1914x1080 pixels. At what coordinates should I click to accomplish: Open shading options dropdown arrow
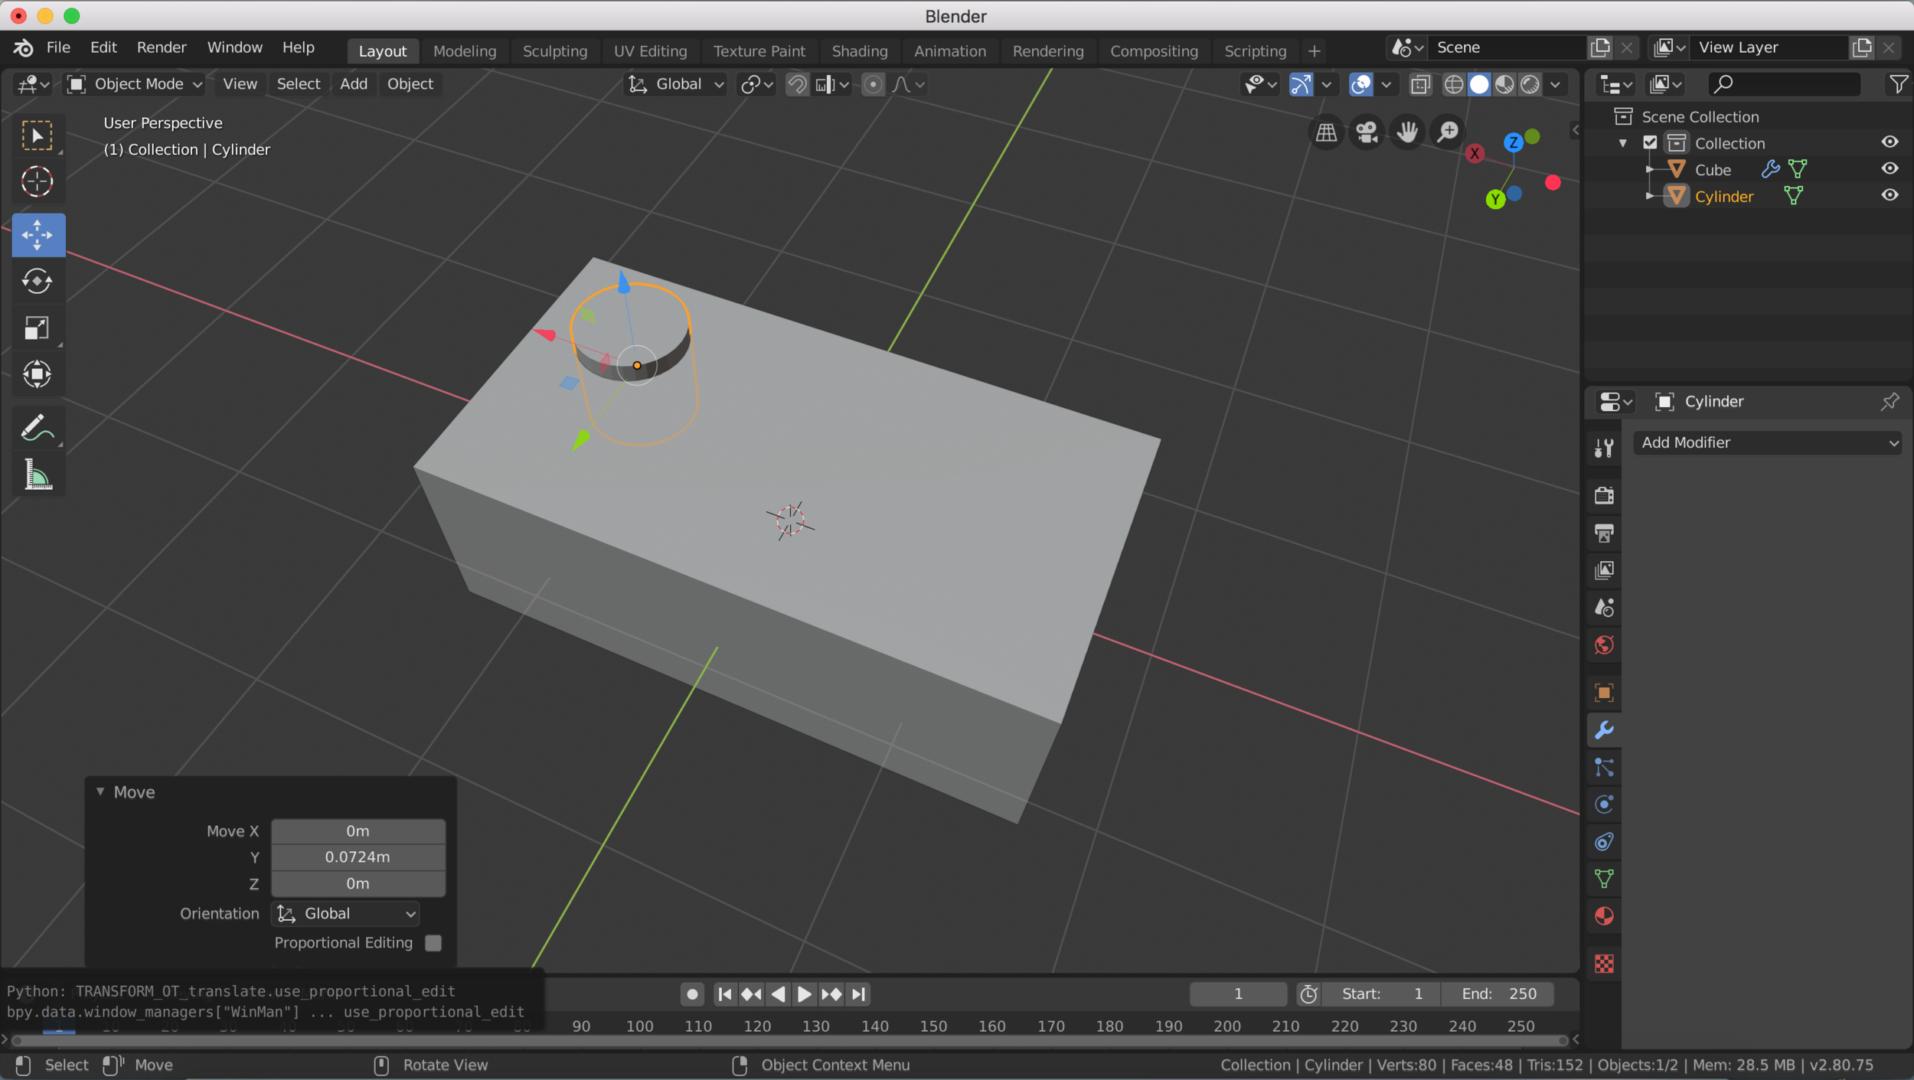point(1555,84)
